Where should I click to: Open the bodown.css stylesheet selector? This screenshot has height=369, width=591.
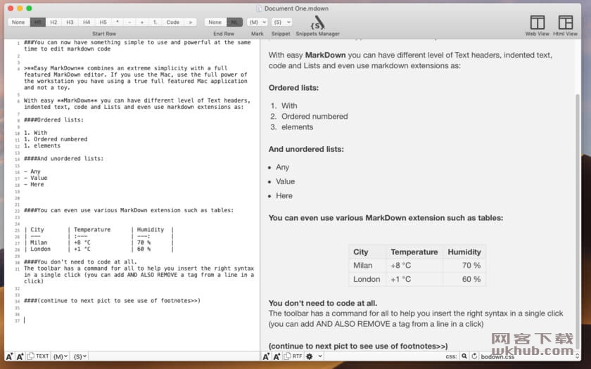coord(530,356)
